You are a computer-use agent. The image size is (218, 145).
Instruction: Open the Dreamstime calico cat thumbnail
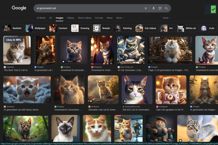pyautogui.click(x=137, y=90)
